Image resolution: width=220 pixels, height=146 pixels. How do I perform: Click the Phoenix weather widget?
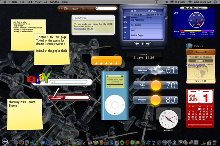[x=156, y=100]
